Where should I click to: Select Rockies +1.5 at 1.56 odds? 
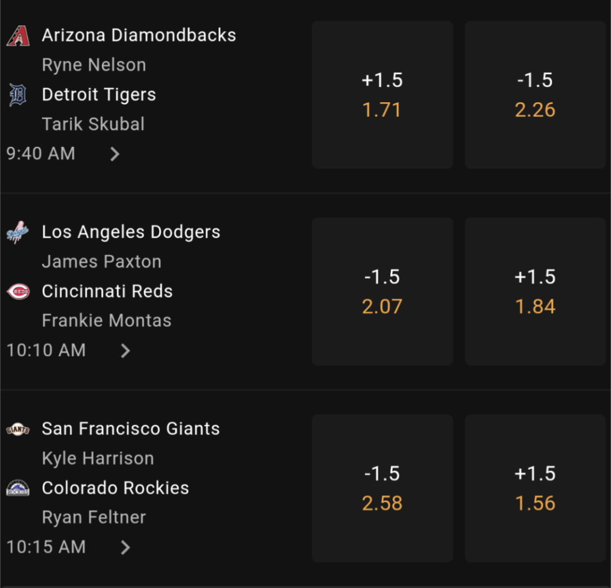pyautogui.click(x=535, y=489)
